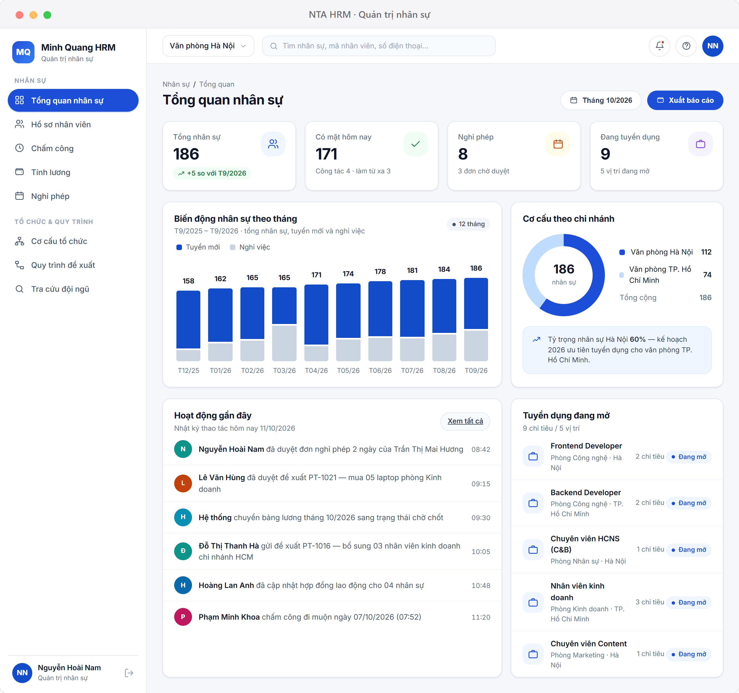Click the +5 so với T9/2026 badge
Image resolution: width=739 pixels, height=693 pixels.
(211, 173)
